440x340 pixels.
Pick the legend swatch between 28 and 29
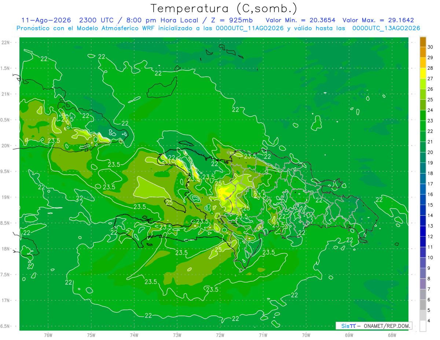[x=423, y=63]
